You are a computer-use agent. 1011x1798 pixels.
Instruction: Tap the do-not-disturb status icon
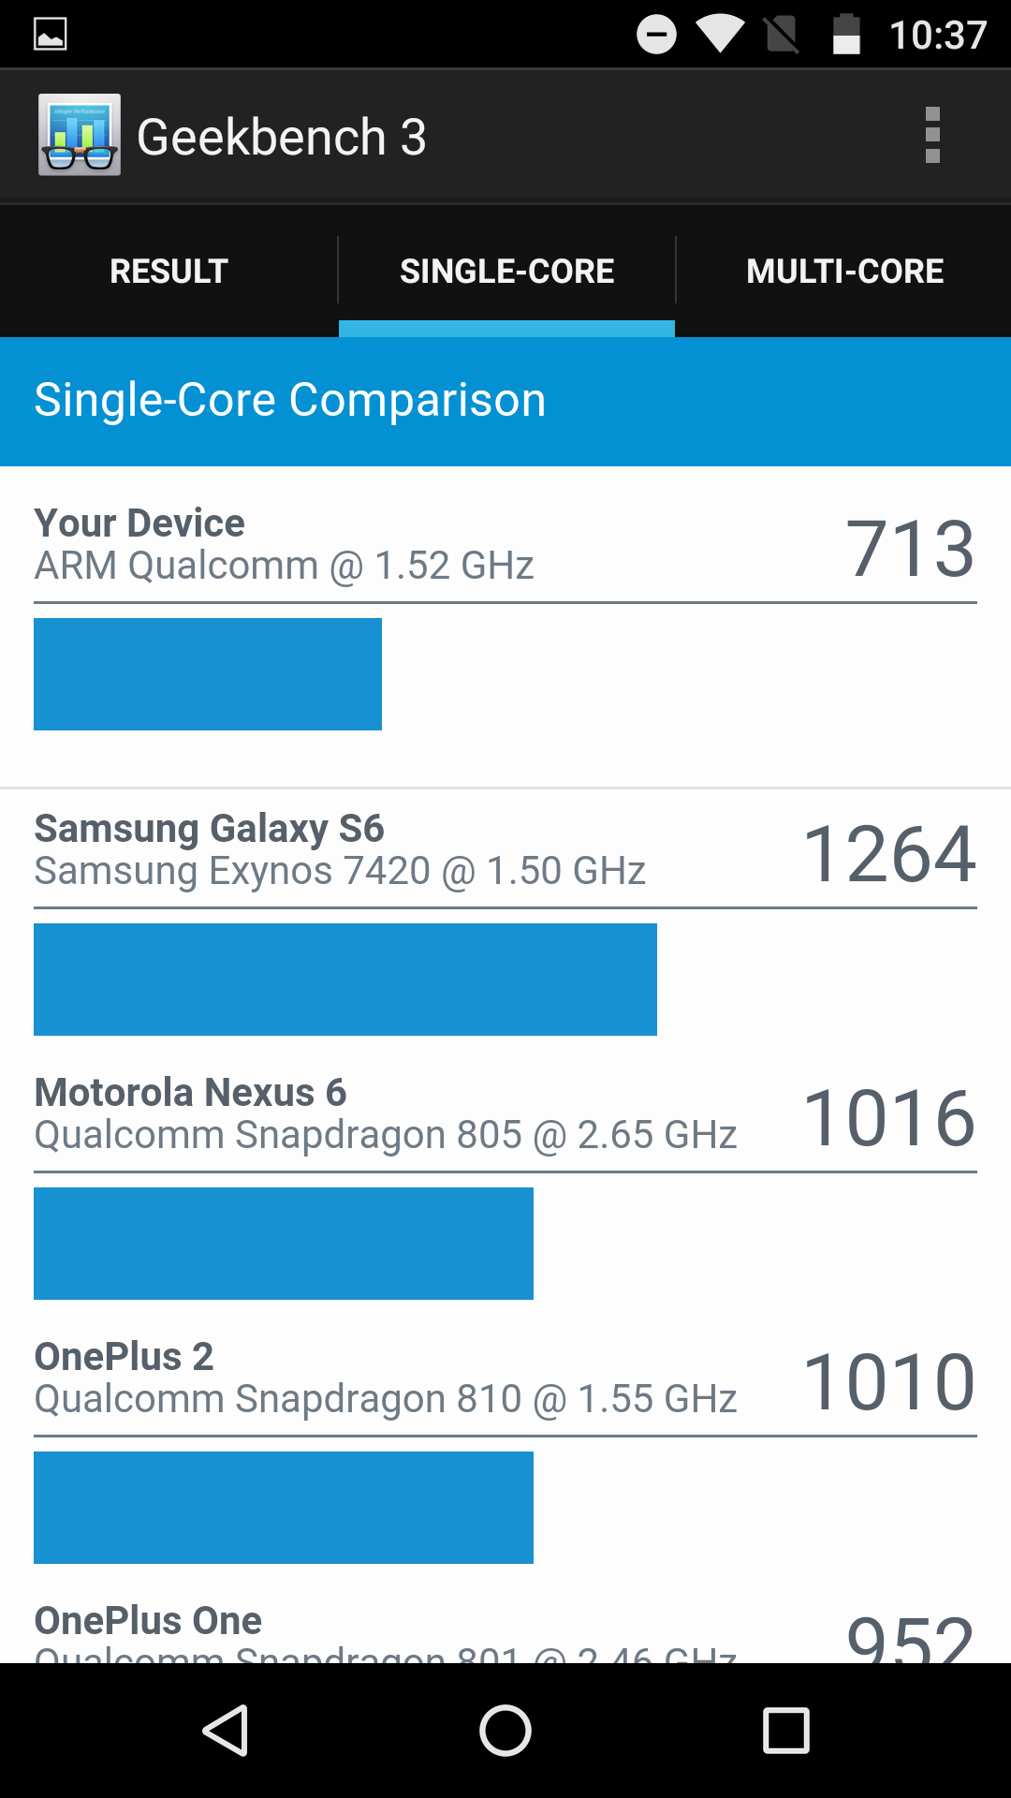656,35
